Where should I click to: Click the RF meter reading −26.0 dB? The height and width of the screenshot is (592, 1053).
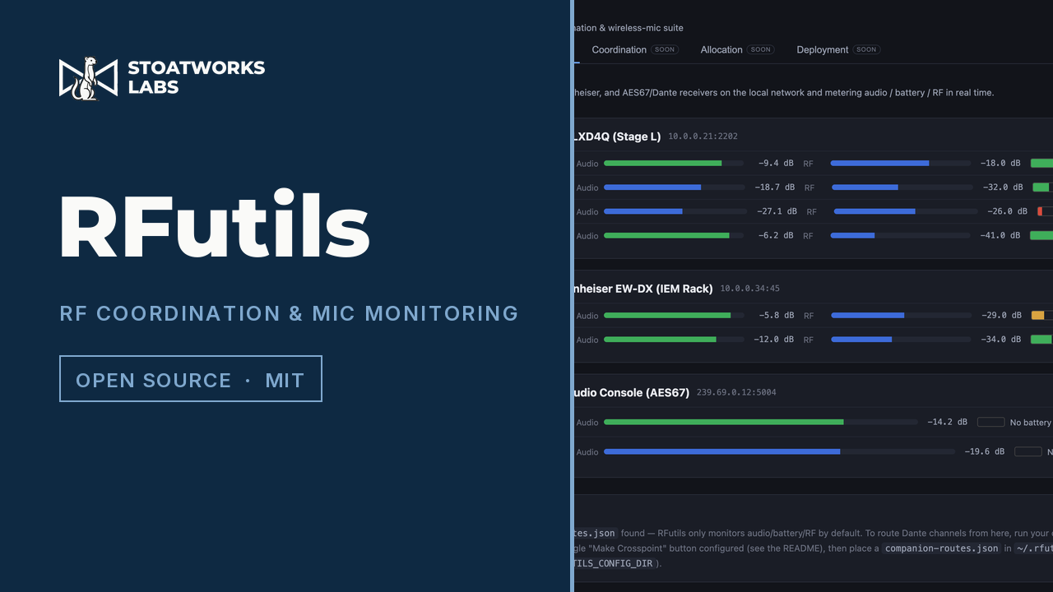tap(906, 211)
